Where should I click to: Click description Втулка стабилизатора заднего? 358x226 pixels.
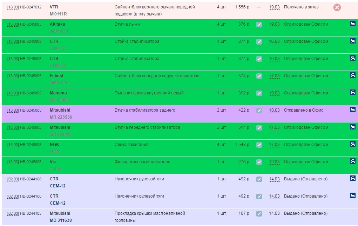pos(145,110)
